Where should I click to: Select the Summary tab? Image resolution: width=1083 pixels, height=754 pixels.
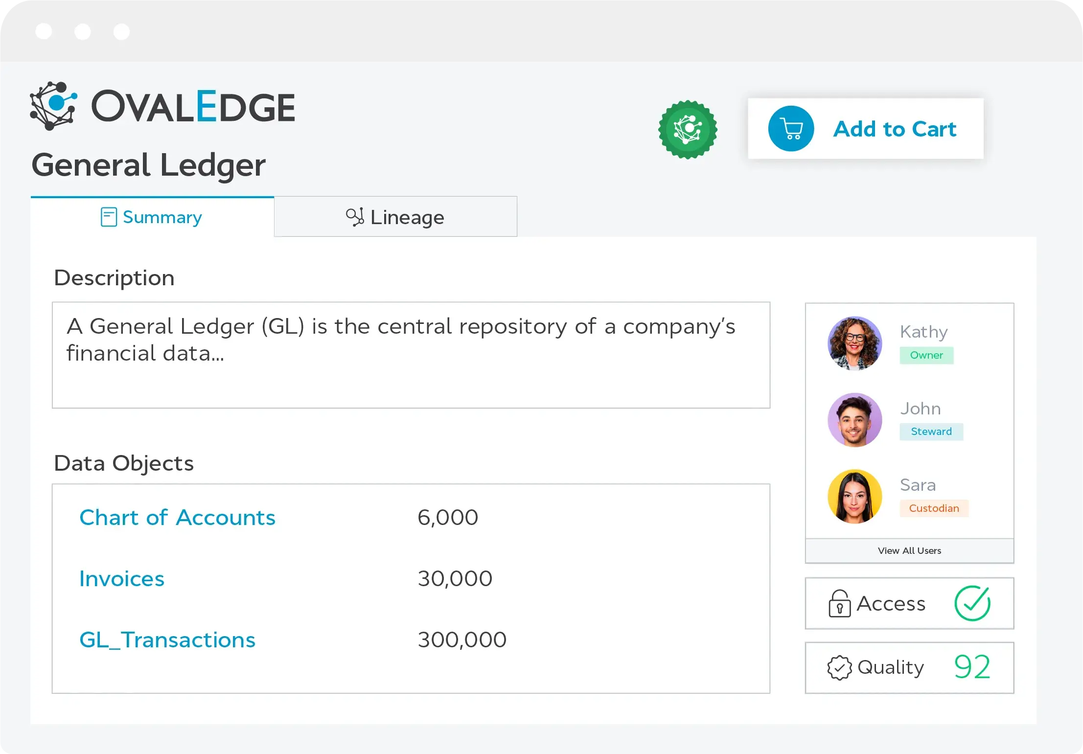[x=152, y=217]
